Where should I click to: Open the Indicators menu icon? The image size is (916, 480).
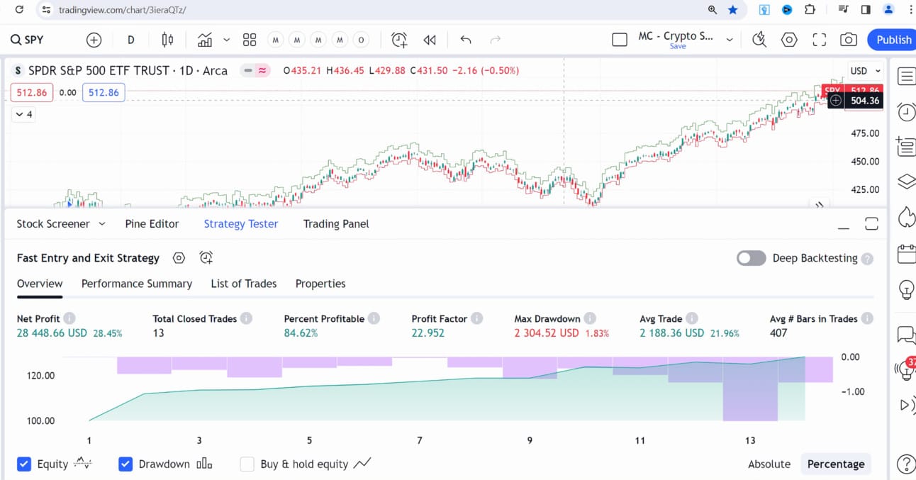tap(205, 40)
